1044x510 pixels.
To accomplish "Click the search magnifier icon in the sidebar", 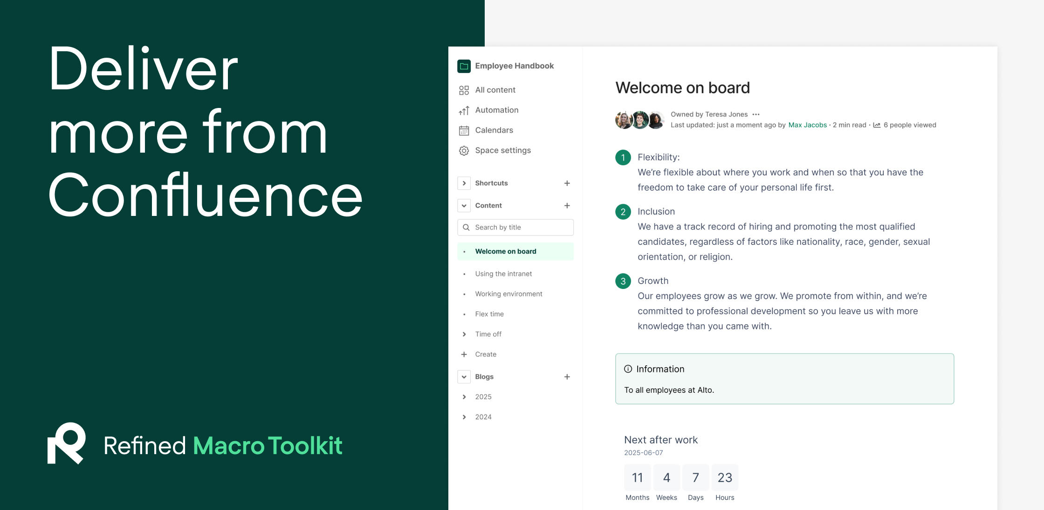I will (x=466, y=227).
